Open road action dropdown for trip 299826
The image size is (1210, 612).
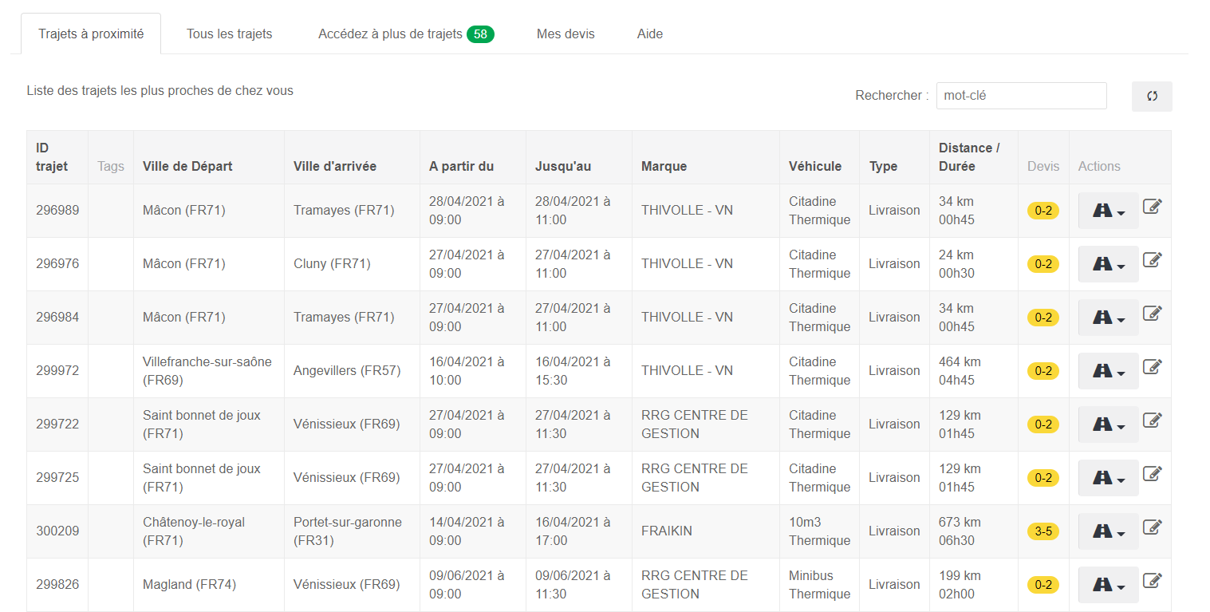[1108, 585]
